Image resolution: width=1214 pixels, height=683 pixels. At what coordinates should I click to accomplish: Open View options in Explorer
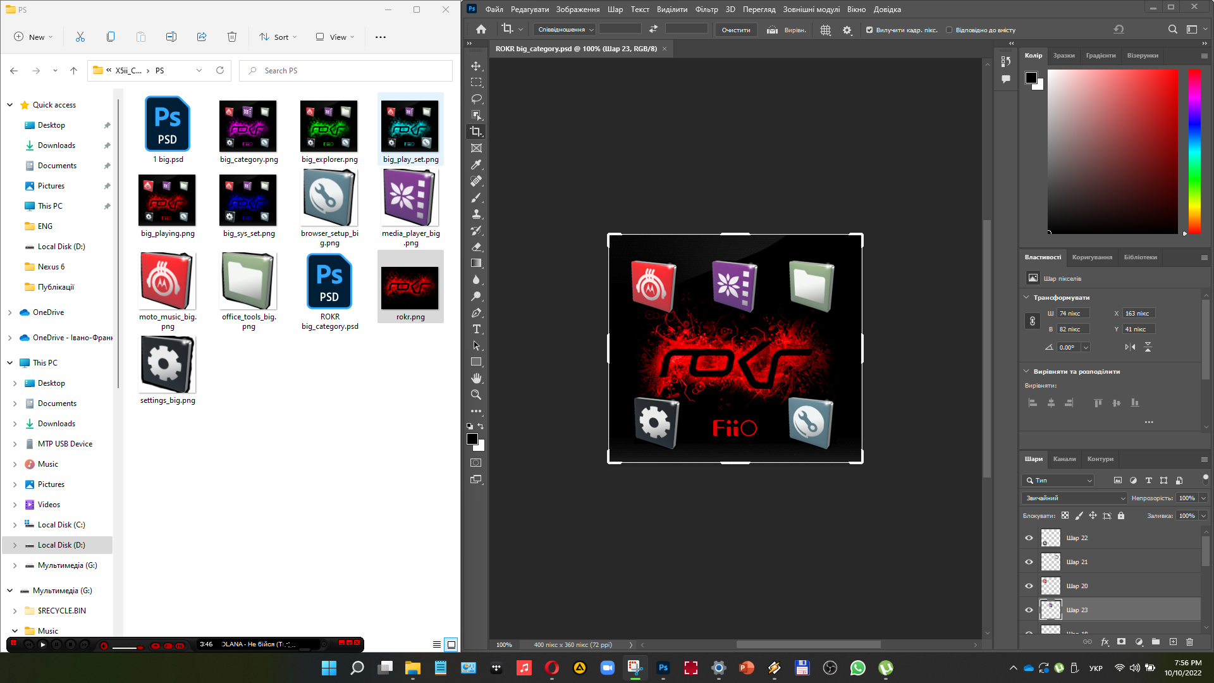[x=335, y=37]
